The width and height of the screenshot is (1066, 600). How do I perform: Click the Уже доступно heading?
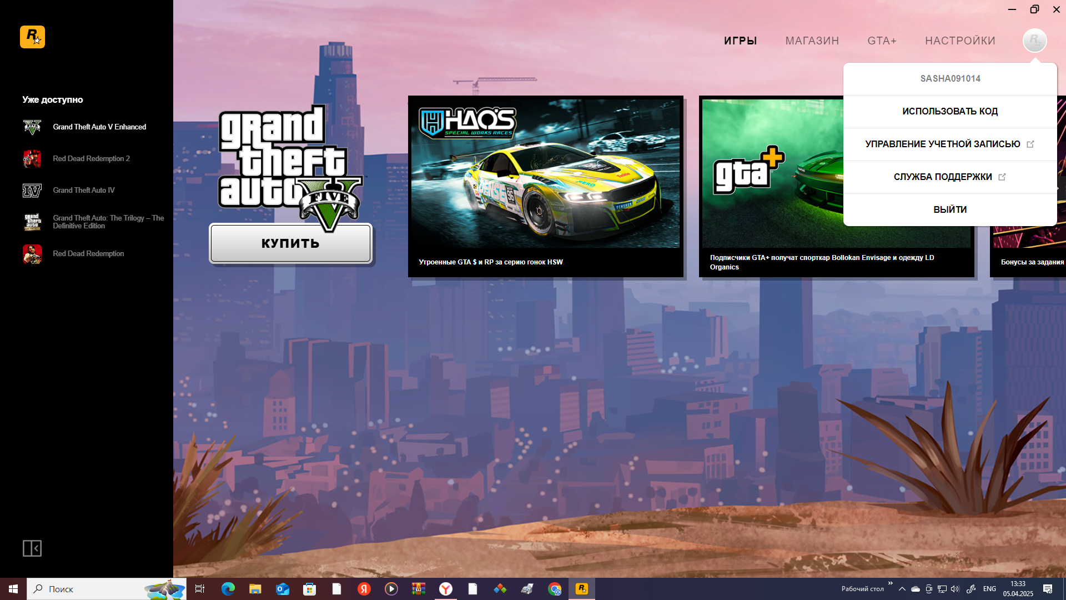coord(53,100)
